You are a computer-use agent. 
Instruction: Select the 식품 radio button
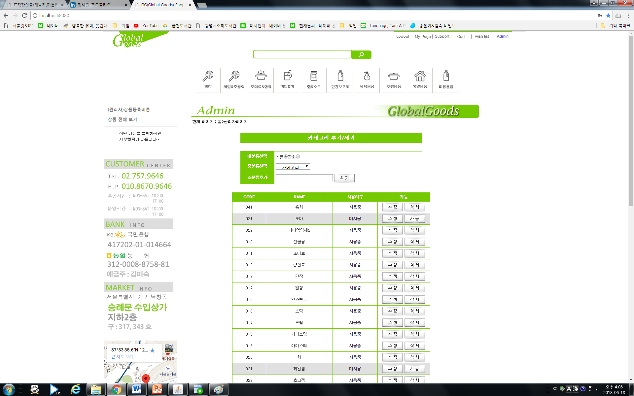click(x=286, y=156)
